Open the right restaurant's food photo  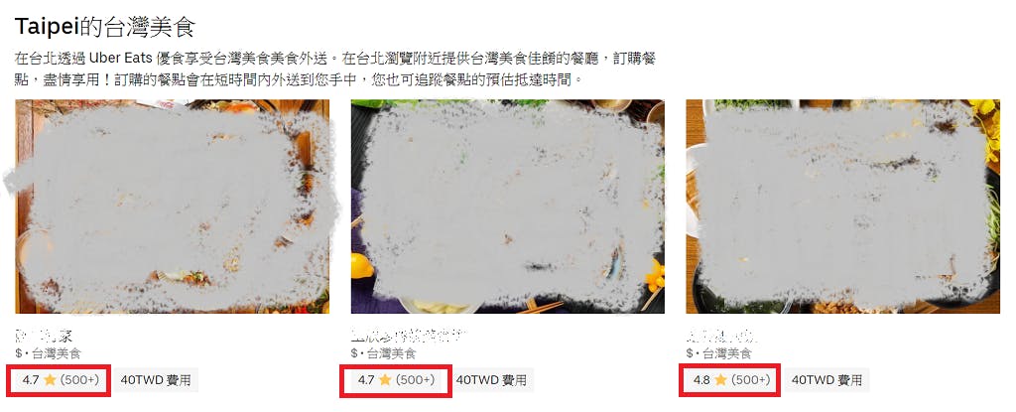pos(842,206)
